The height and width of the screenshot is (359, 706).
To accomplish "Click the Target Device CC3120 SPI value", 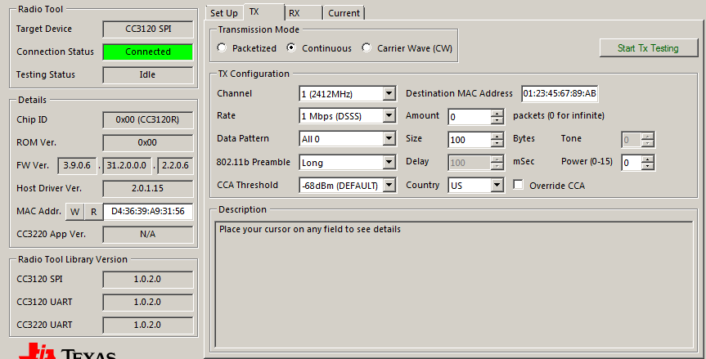I will pyautogui.click(x=148, y=29).
